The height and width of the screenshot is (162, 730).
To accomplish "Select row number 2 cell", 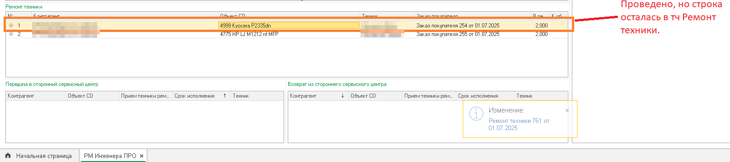I will (x=19, y=34).
